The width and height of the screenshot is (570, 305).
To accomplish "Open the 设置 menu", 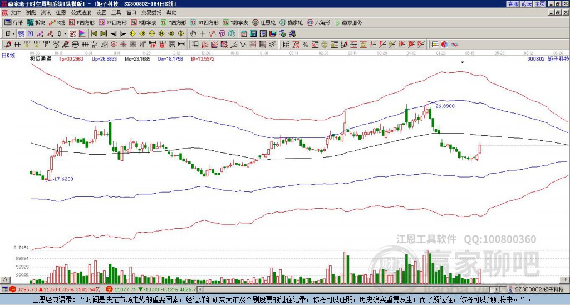I will click(x=101, y=13).
